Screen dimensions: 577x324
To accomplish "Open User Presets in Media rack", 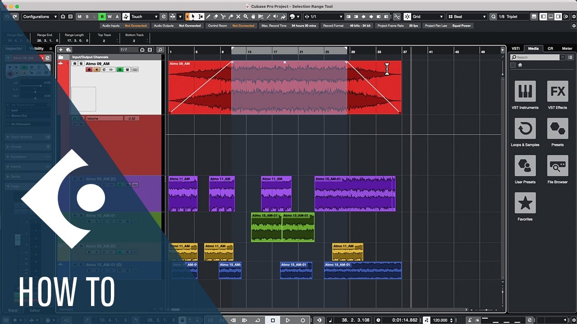I will point(525,166).
